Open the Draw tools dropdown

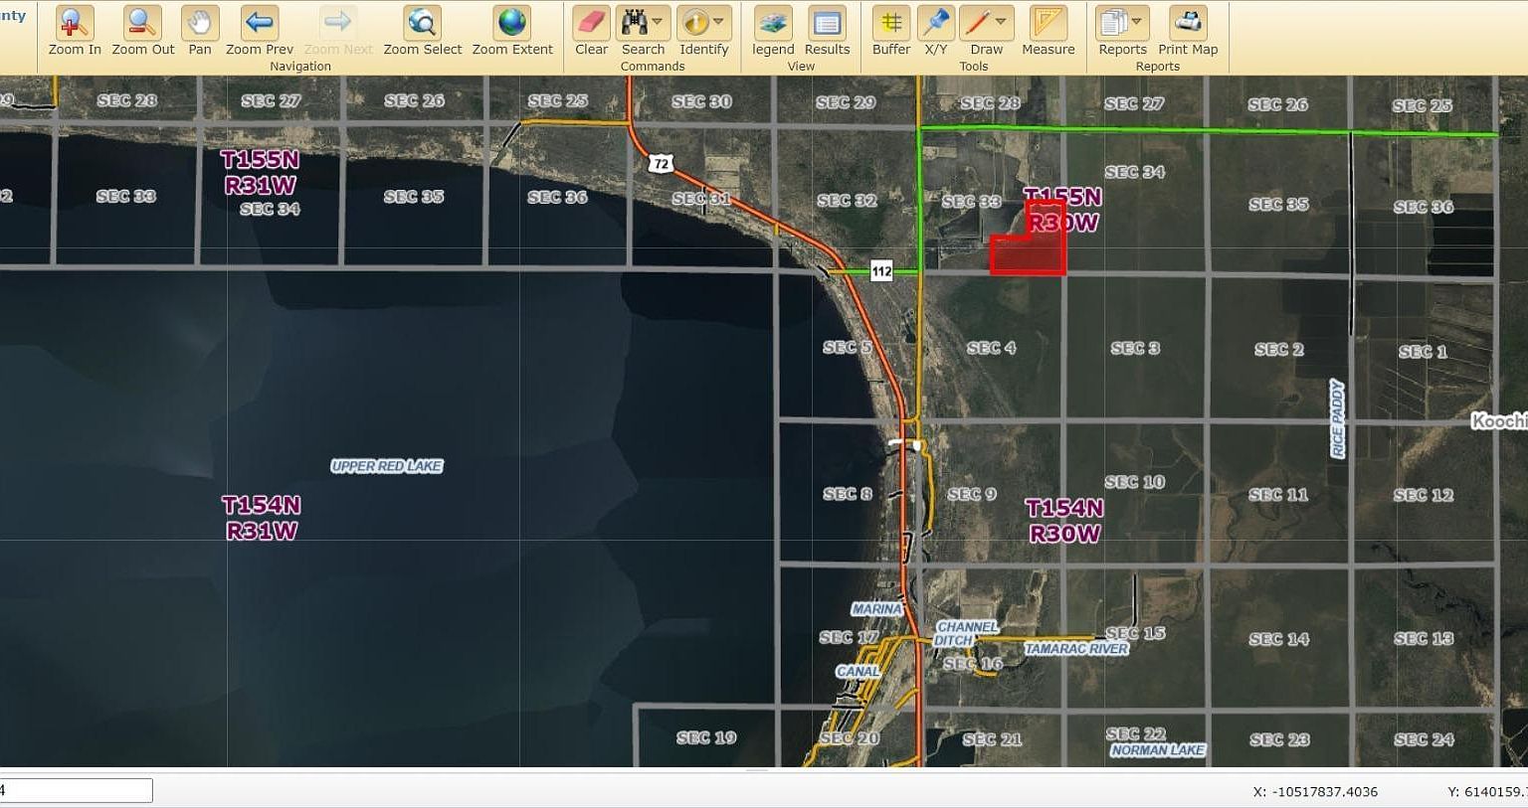1001,21
